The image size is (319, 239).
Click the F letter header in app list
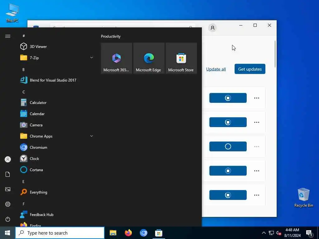(23, 204)
